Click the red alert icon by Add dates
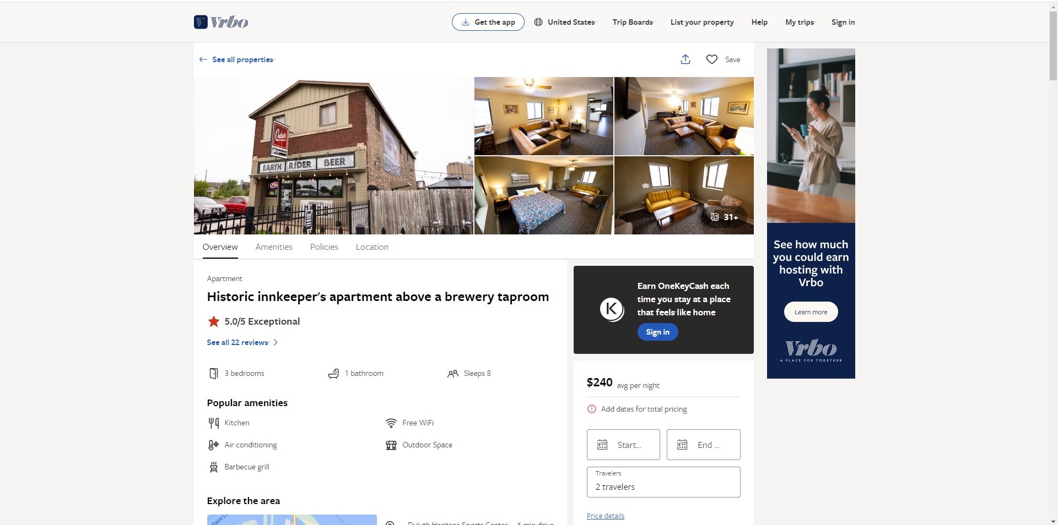This screenshot has height=525, width=1058. coord(592,409)
